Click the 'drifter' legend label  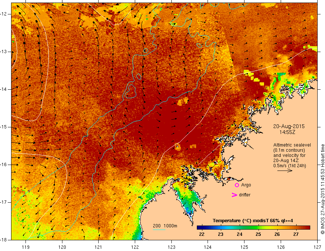point(244,195)
